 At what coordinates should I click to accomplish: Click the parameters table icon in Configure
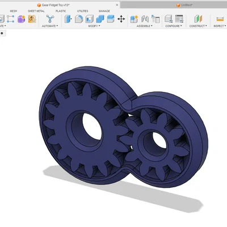coord(179,19)
